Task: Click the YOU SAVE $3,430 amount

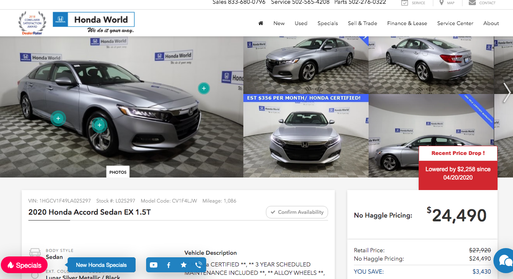Action: pos(482,271)
